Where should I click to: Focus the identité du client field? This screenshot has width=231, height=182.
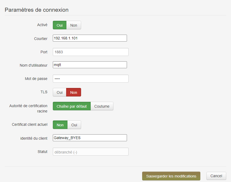pos(90,138)
